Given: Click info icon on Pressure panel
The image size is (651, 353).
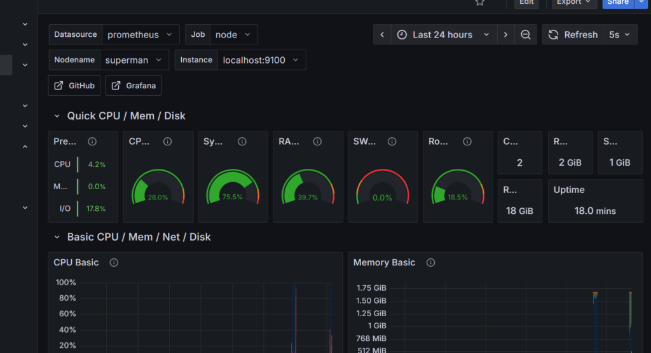Looking at the screenshot, I should (92, 142).
